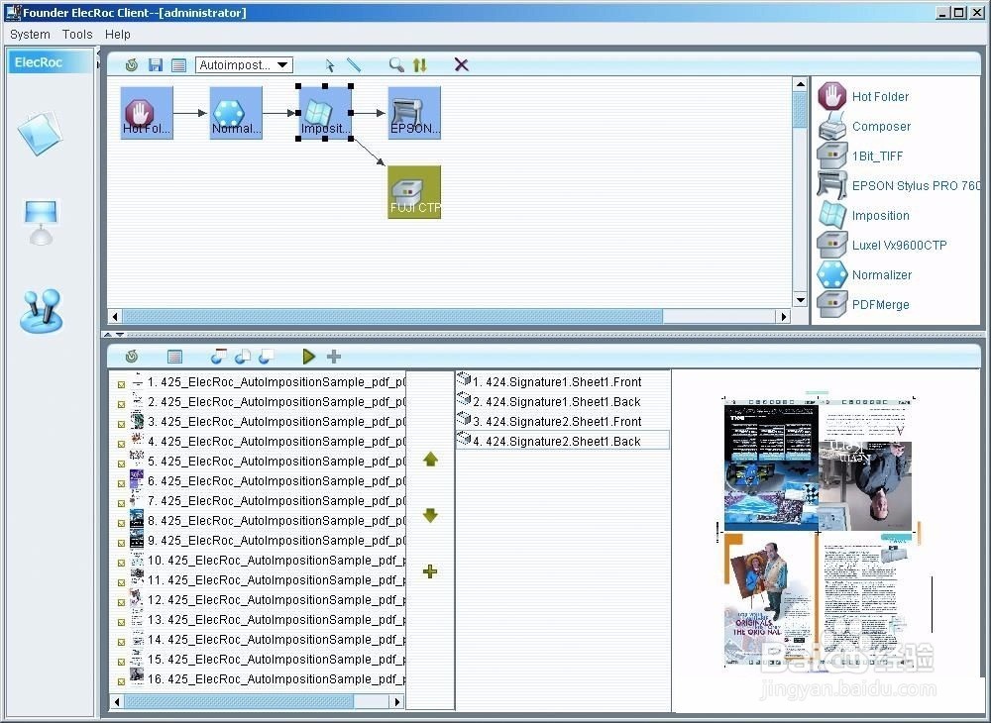
Task: Select the pointer arrow tool
Action: (329, 65)
